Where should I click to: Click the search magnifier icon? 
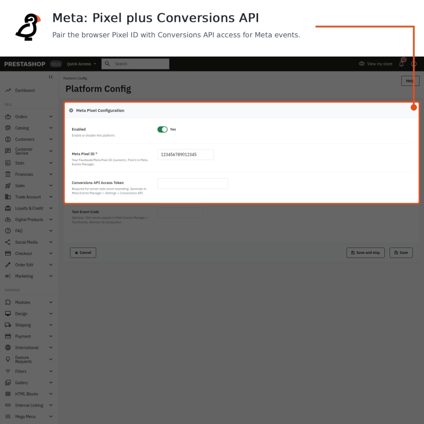click(x=108, y=64)
